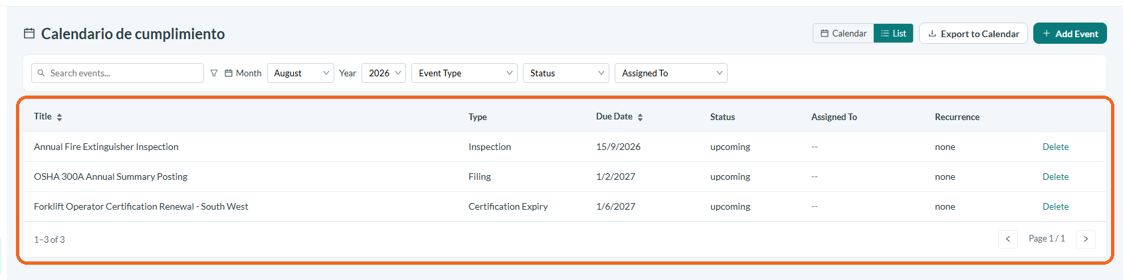Open Annual Fire Extinguisher Inspection row

click(x=565, y=147)
